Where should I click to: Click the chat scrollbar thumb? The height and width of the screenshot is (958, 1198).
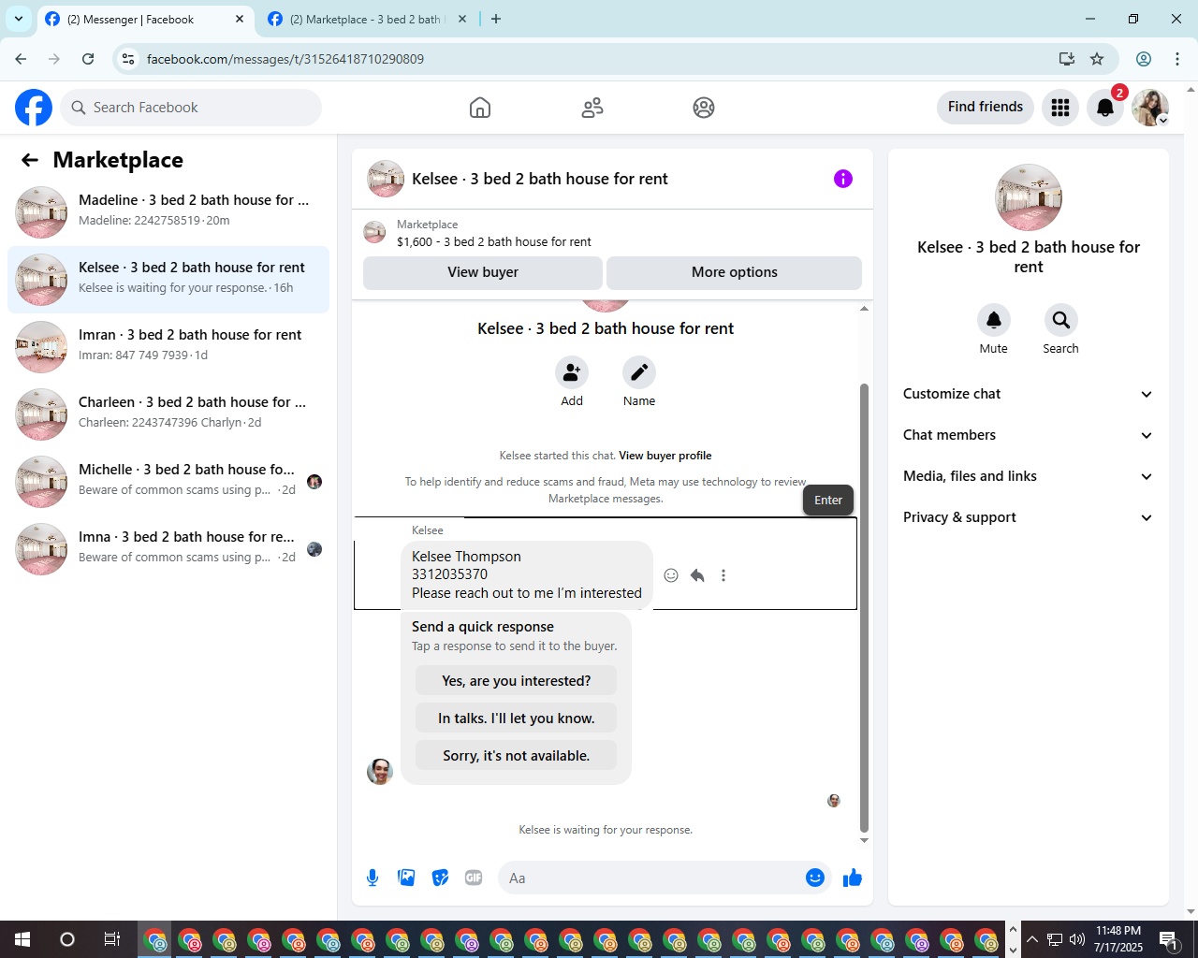864,607
